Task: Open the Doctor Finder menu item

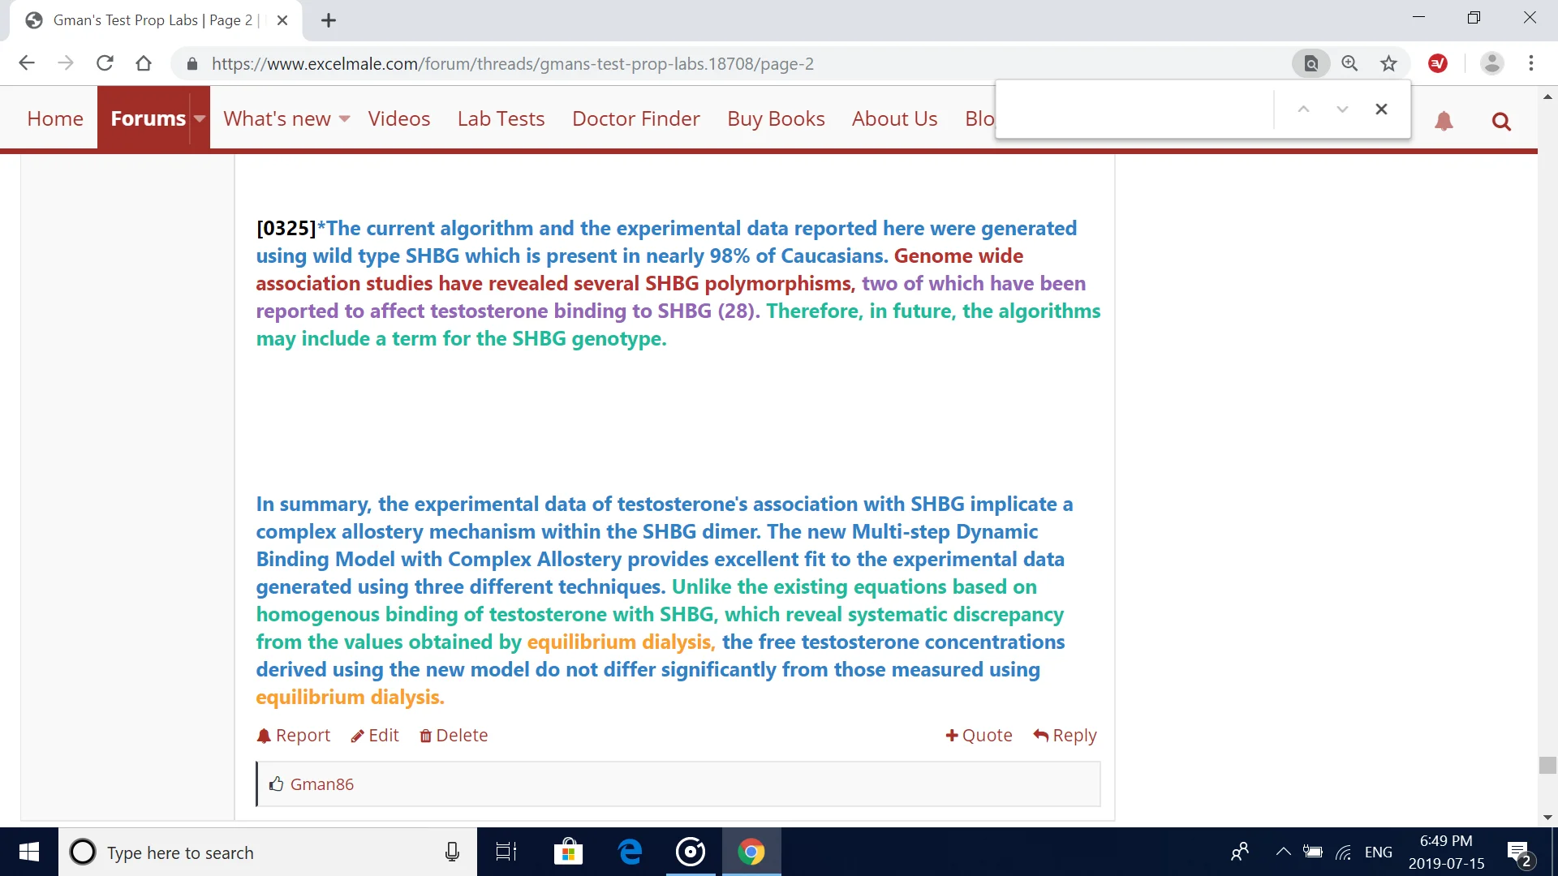Action: tap(635, 118)
